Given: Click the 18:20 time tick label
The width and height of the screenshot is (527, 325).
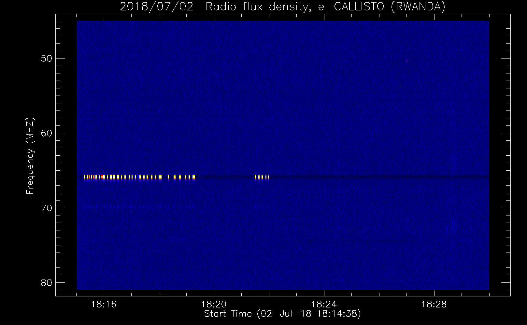Looking at the screenshot, I should coord(214,305).
